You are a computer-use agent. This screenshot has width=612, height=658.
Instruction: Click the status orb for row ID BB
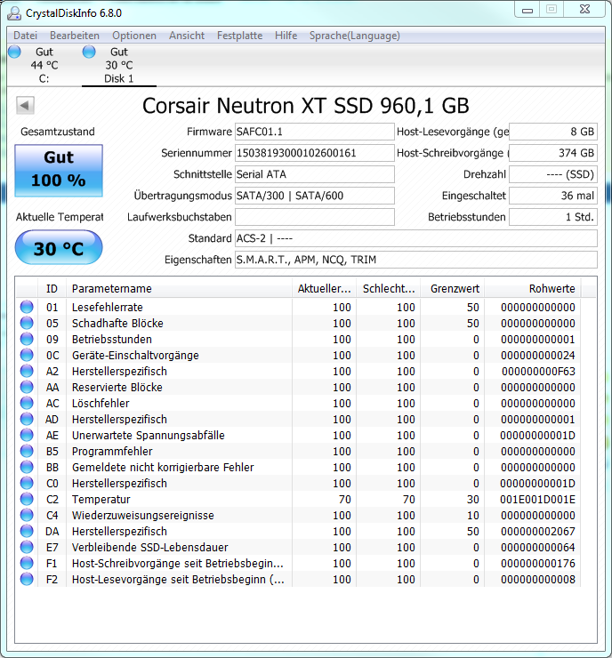[x=27, y=467]
